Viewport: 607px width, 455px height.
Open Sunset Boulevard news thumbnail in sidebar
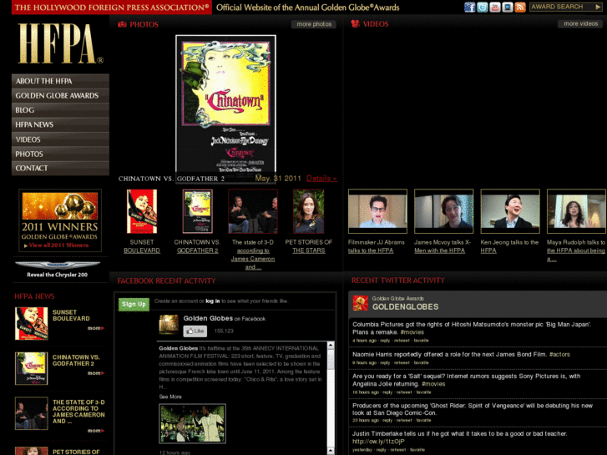pos(32,324)
